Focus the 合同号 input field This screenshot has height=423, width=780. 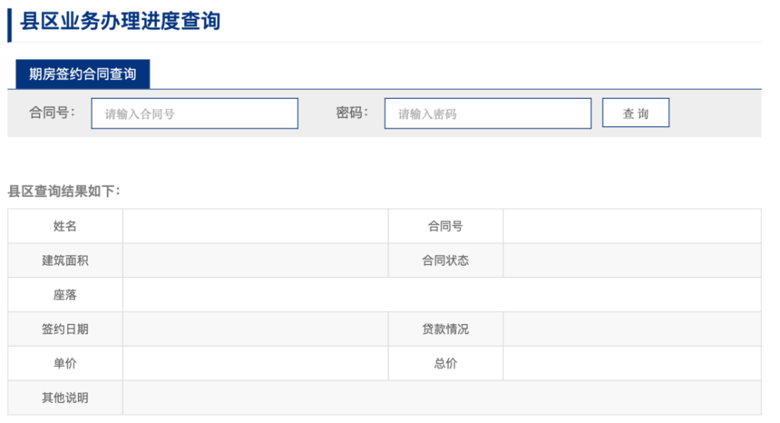[194, 113]
